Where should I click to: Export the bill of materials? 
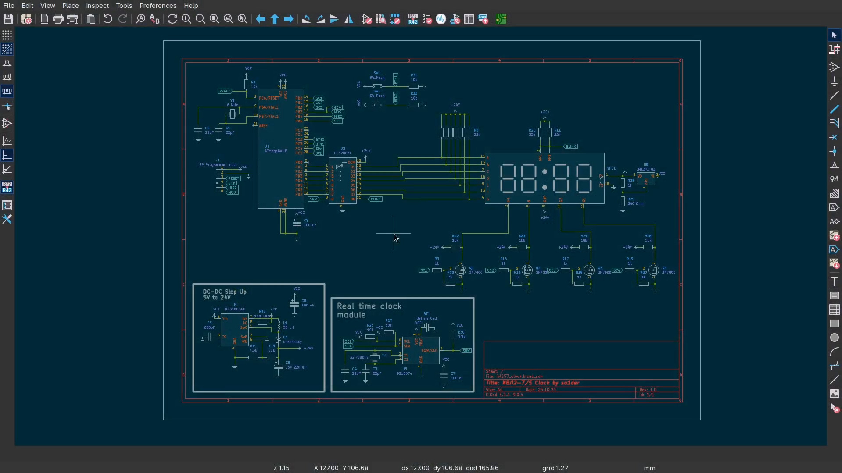(x=483, y=19)
